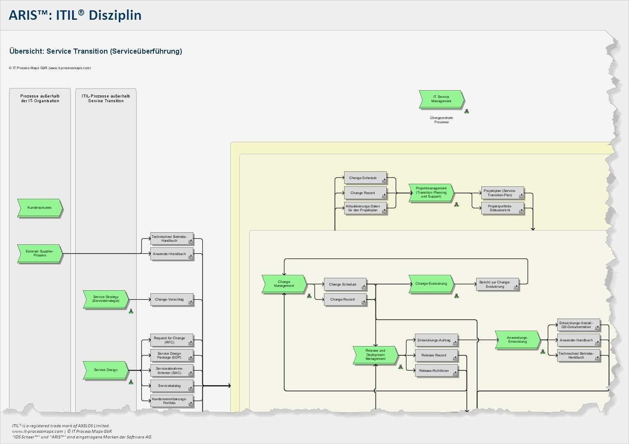The height and width of the screenshot is (444, 629).
Task: Select the Service Strategy (Servicestrategie) process
Action: click(x=106, y=299)
